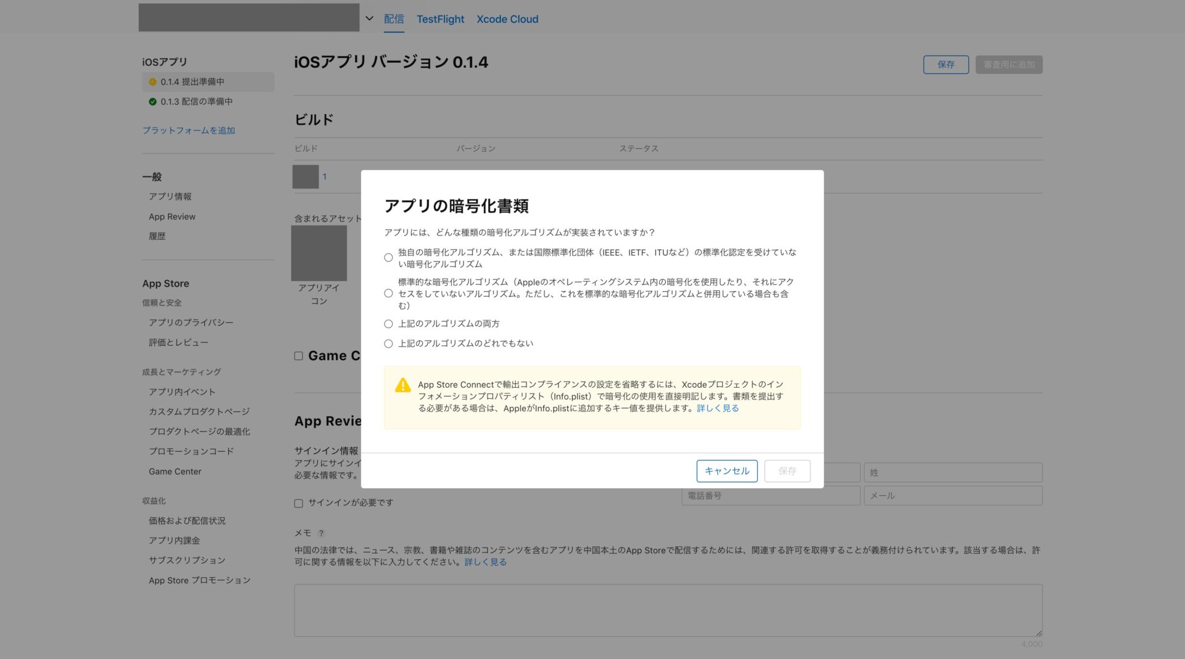Open Game Center sidebar item

pyautogui.click(x=175, y=472)
